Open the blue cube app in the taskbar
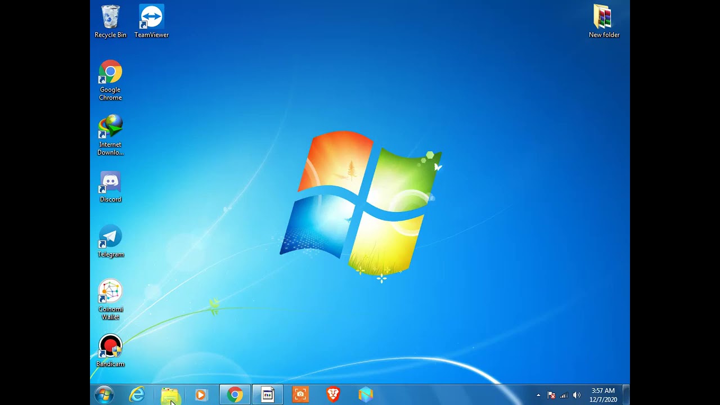The width and height of the screenshot is (720, 405). (x=366, y=395)
